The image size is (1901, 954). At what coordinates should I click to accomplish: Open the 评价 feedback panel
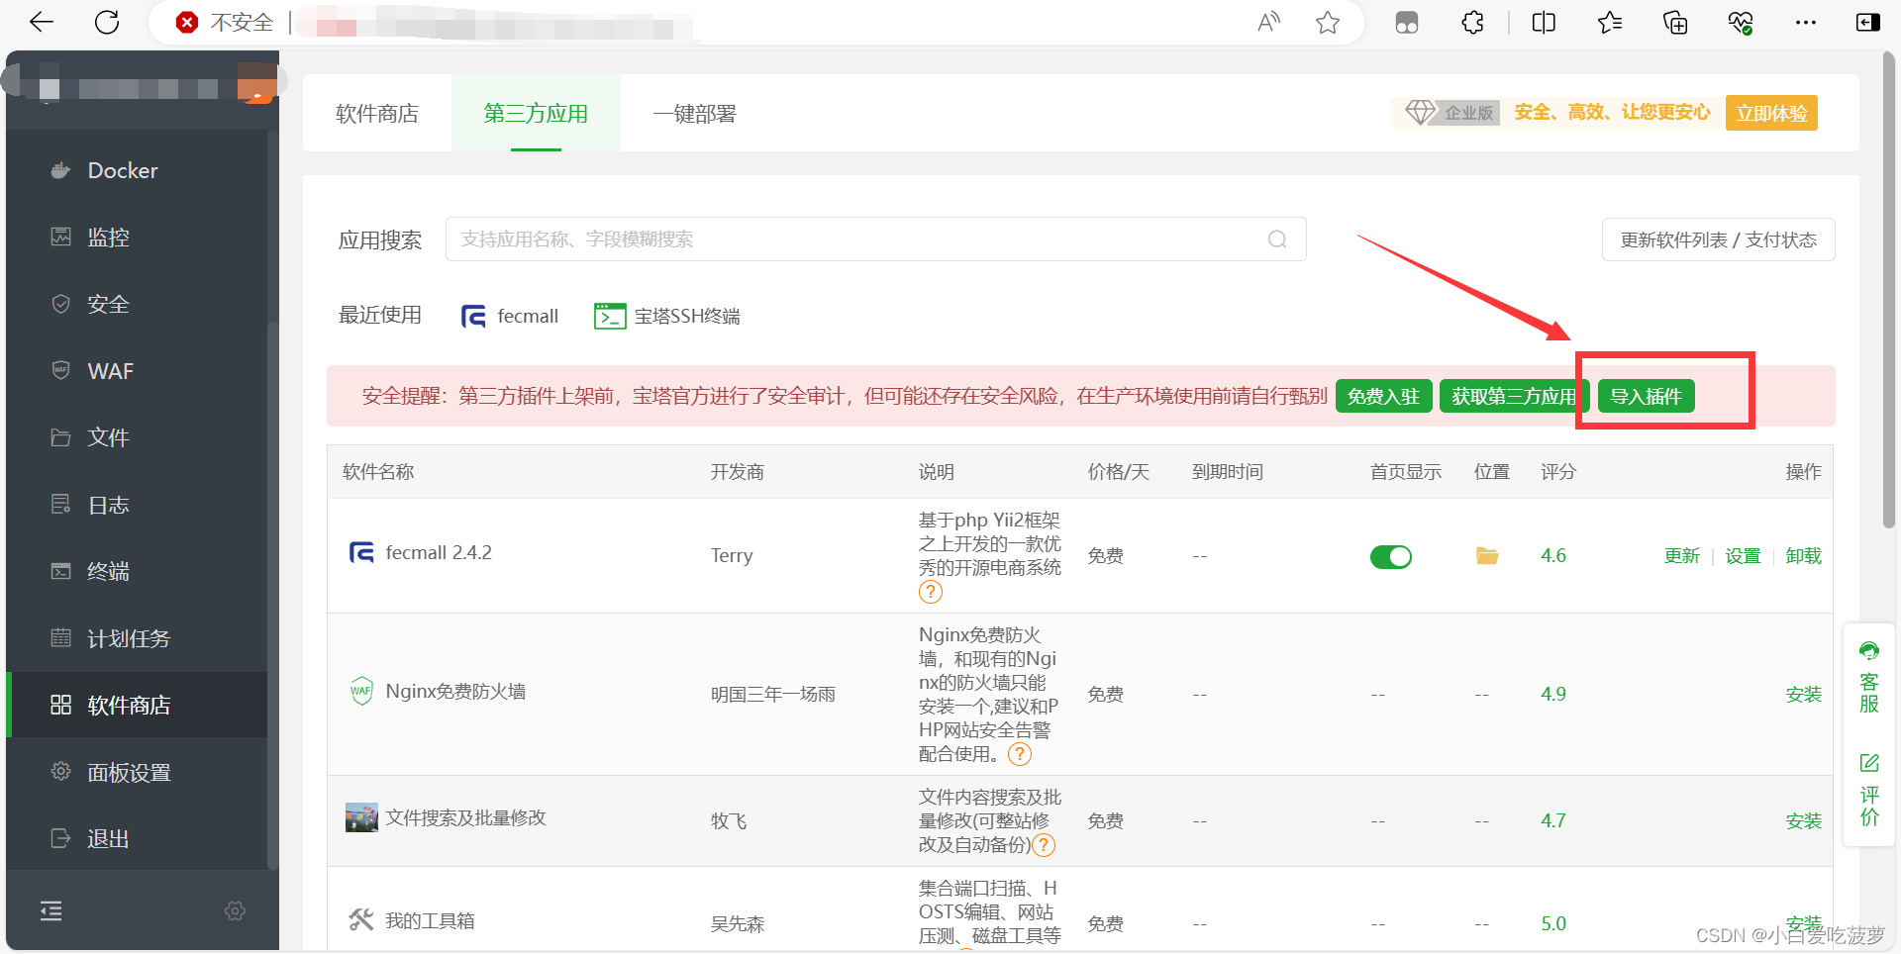(x=1869, y=790)
